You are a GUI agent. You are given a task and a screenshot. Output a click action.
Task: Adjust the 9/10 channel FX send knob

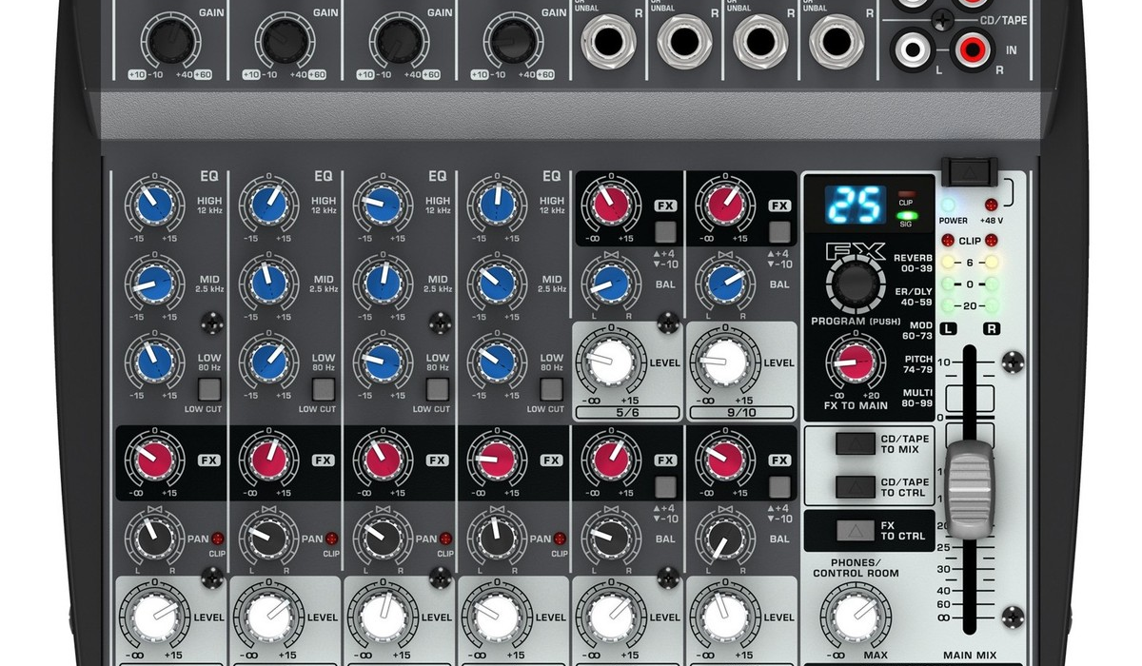tap(724, 205)
